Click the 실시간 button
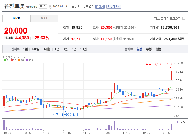The height and width of the screenshot is (135, 188). (100, 6)
